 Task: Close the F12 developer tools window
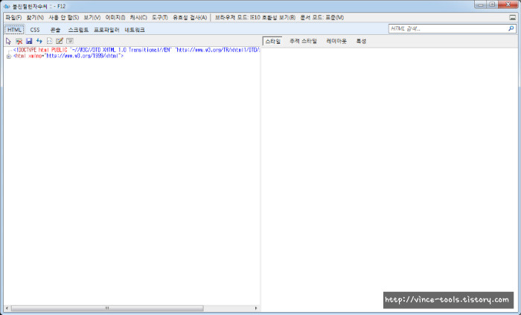click(x=508, y=4)
